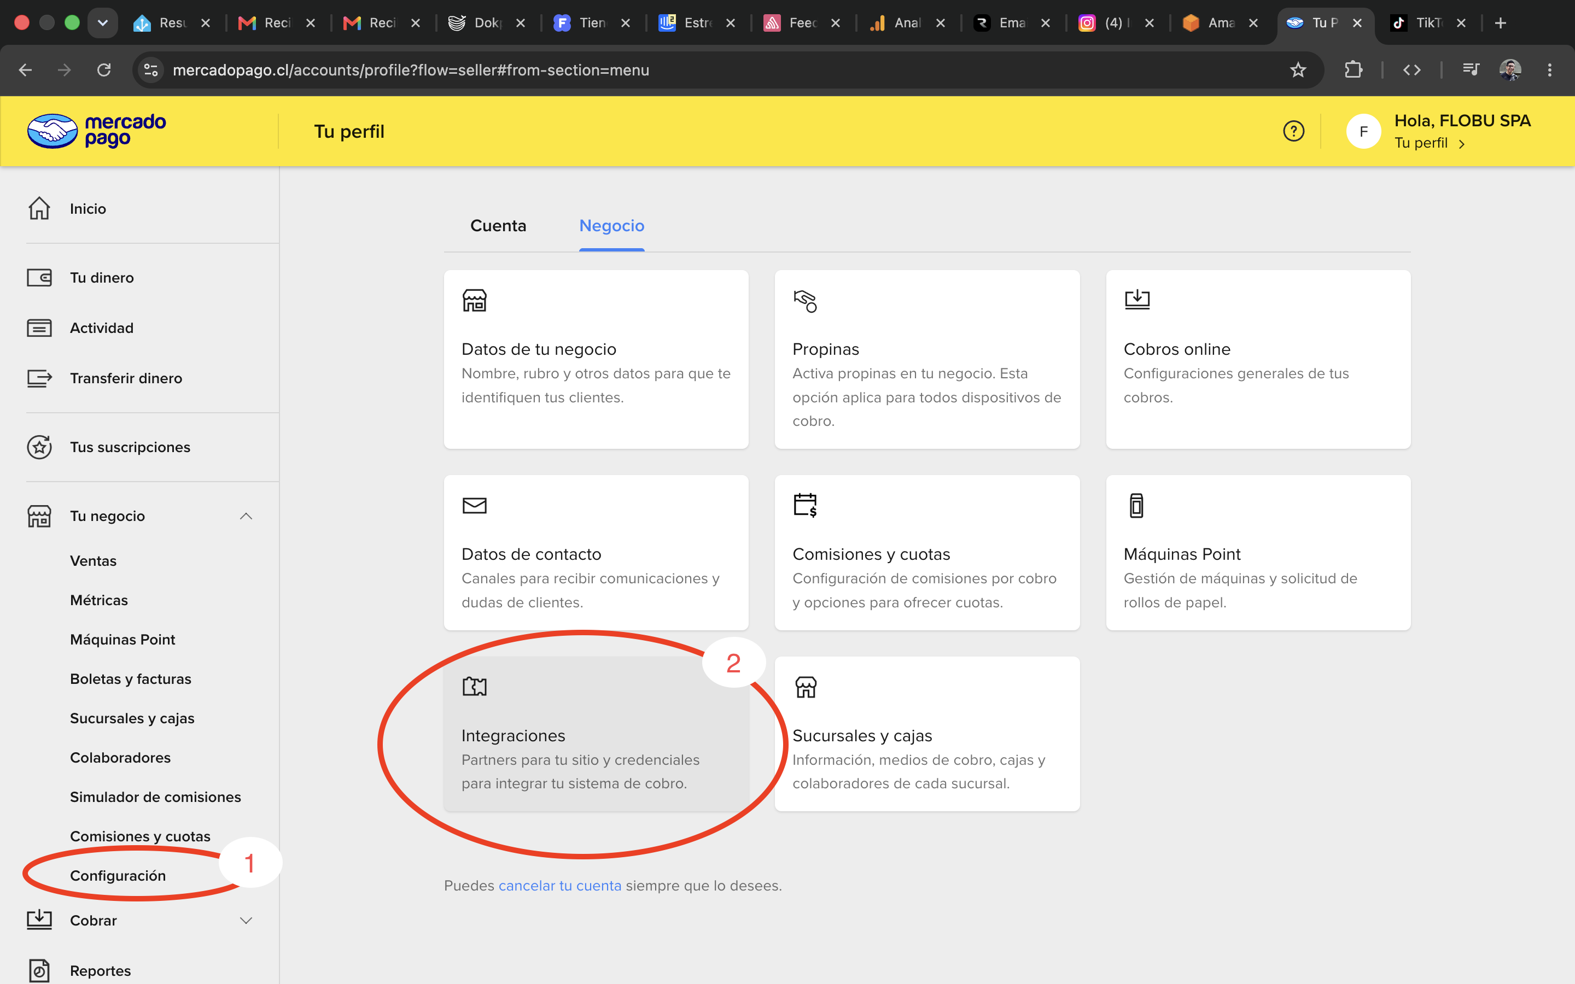
Task: Open Comisiones y cuotas in sidebar
Action: (140, 836)
